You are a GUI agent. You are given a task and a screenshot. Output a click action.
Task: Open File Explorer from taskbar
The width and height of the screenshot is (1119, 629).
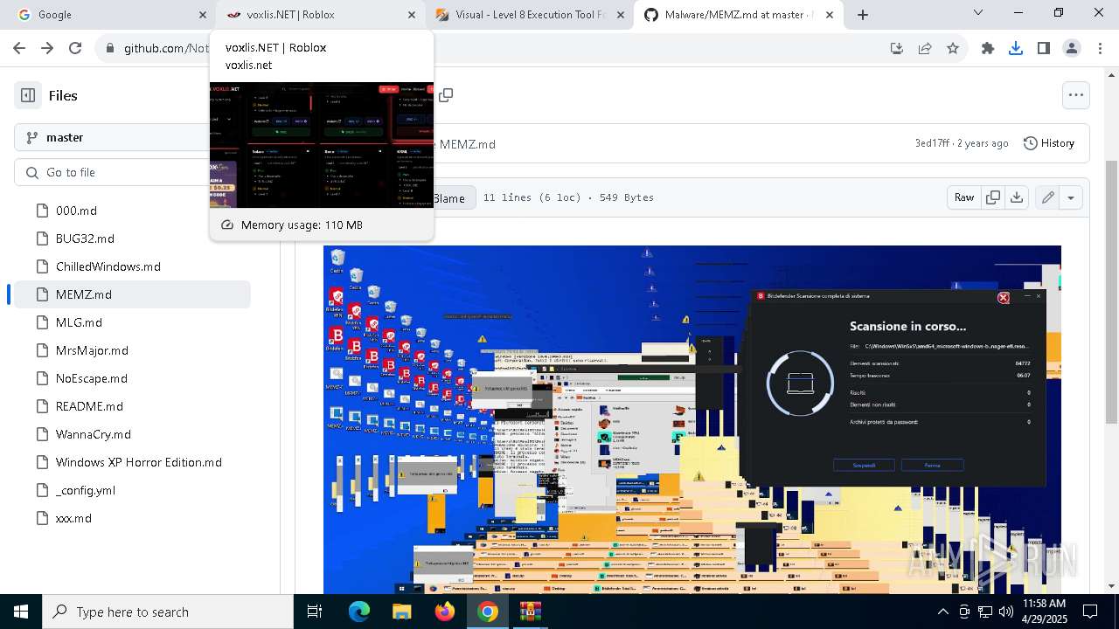click(x=401, y=612)
